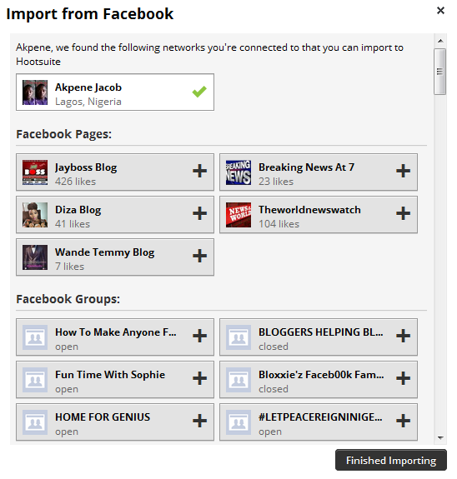Viewport: 457px width, 479px height.
Task: Click scrollbar down arrow
Action: click(440, 437)
